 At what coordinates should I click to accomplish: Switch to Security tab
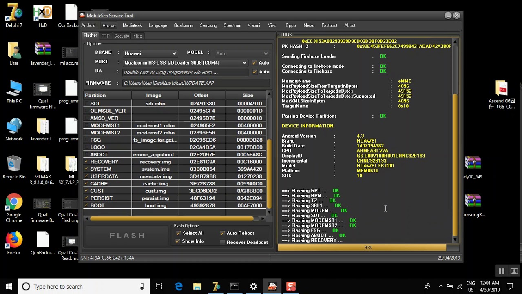pos(122,36)
